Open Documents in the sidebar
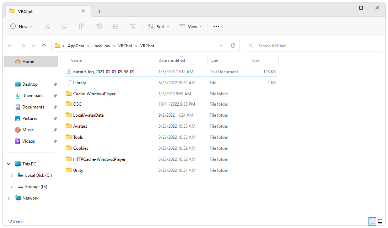388x228 pixels. tap(33, 107)
